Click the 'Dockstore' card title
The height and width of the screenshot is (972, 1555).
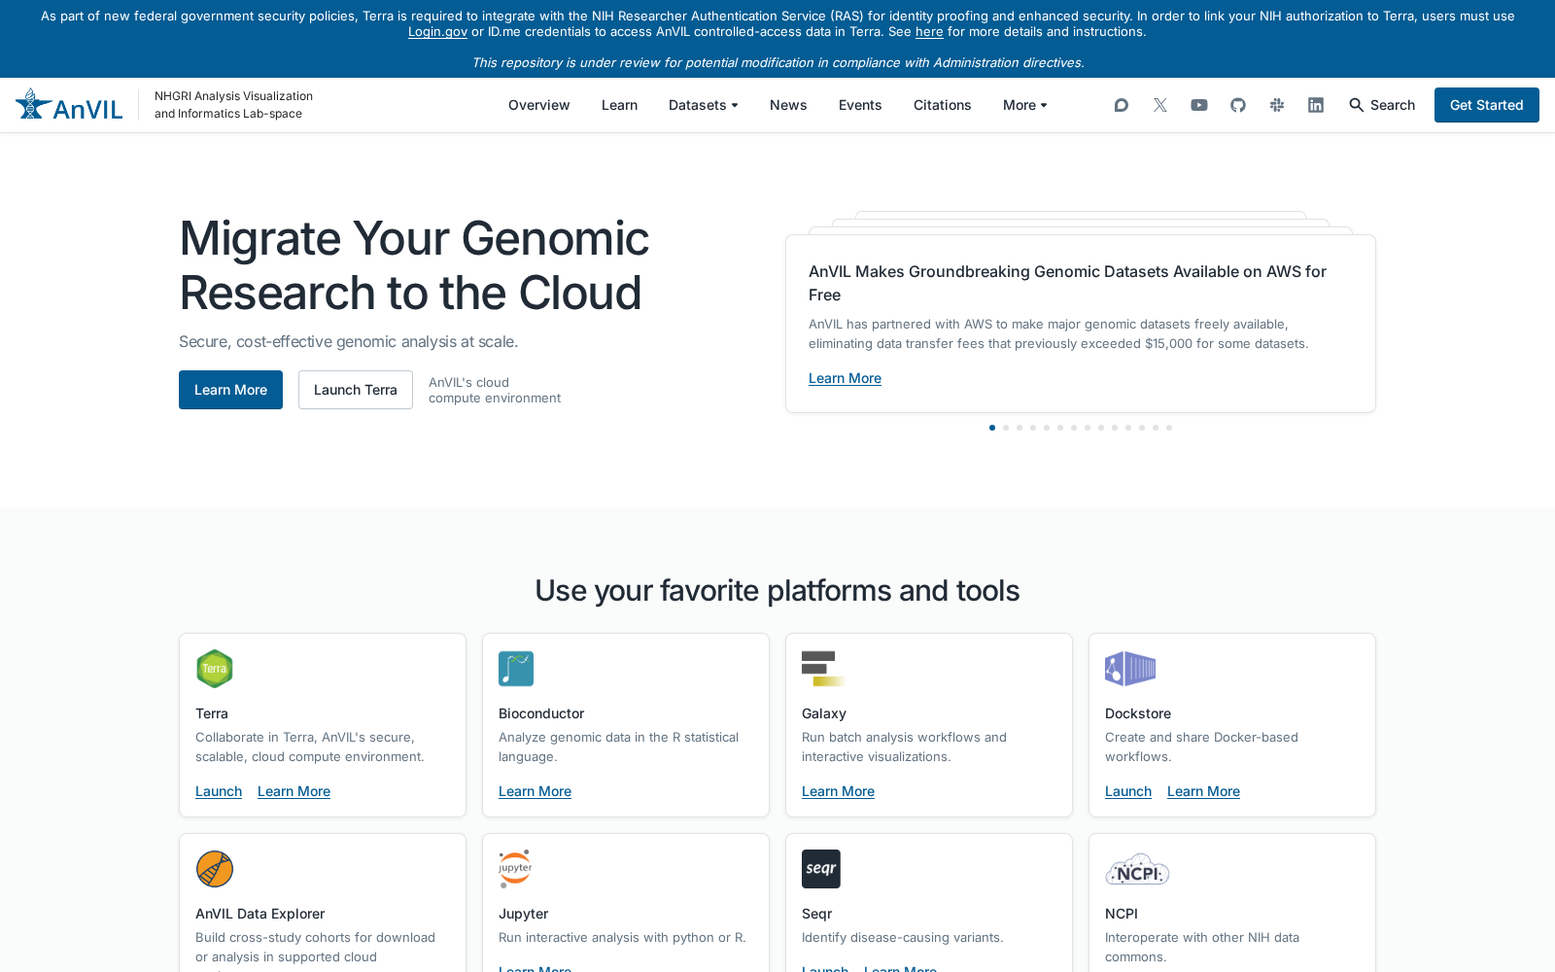tap(1138, 713)
